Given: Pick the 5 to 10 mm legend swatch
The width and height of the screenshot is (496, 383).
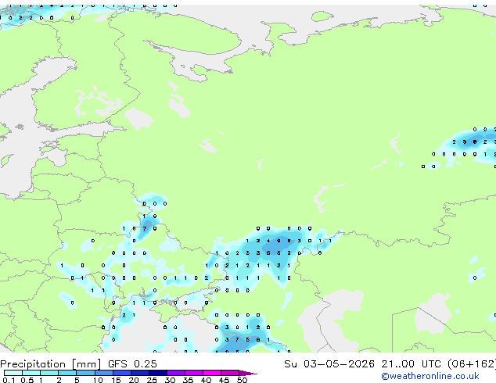Looking at the screenshot, I should click(85, 373).
